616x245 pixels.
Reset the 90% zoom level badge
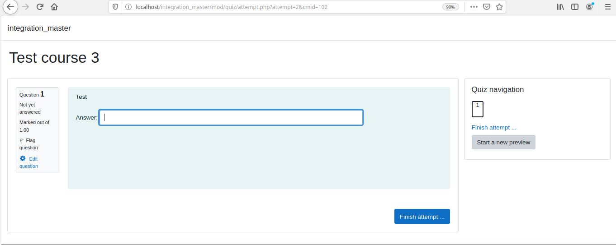click(450, 7)
